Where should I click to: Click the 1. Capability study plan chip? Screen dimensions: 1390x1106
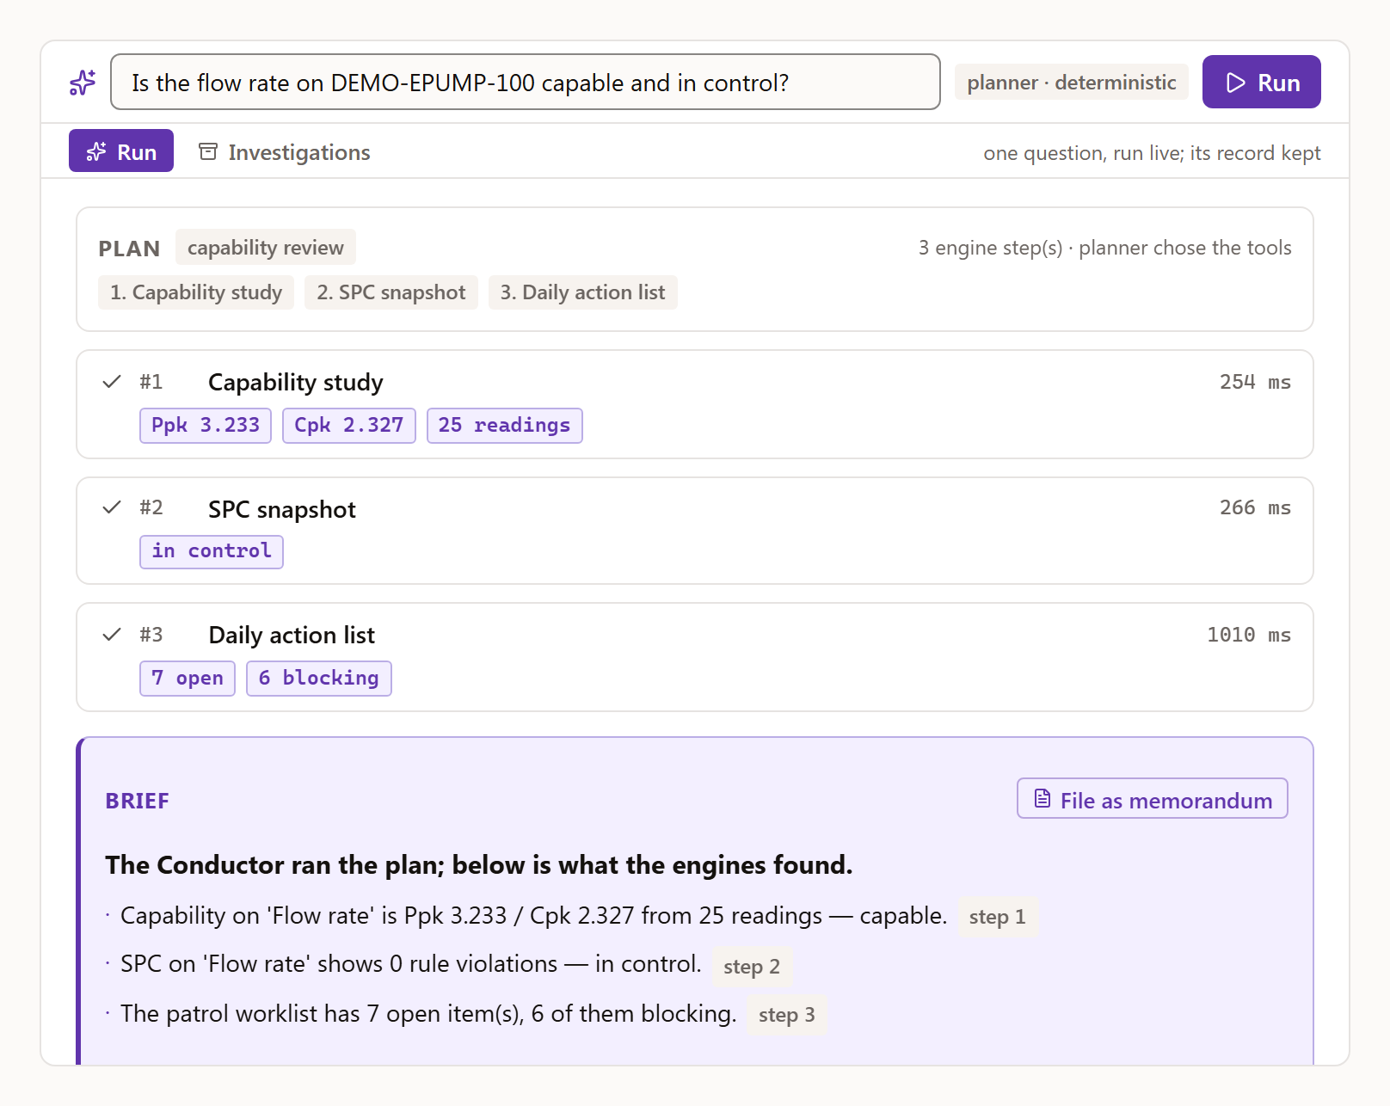click(196, 292)
